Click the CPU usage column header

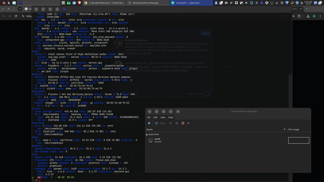[x=299, y=129]
